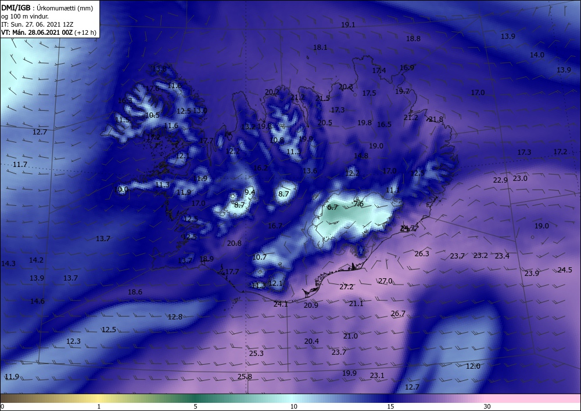The image size is (581, 411).
Task: Select the 'IT: Sun. 27. 06. 2021 12Z' line
Action: [x=37, y=24]
